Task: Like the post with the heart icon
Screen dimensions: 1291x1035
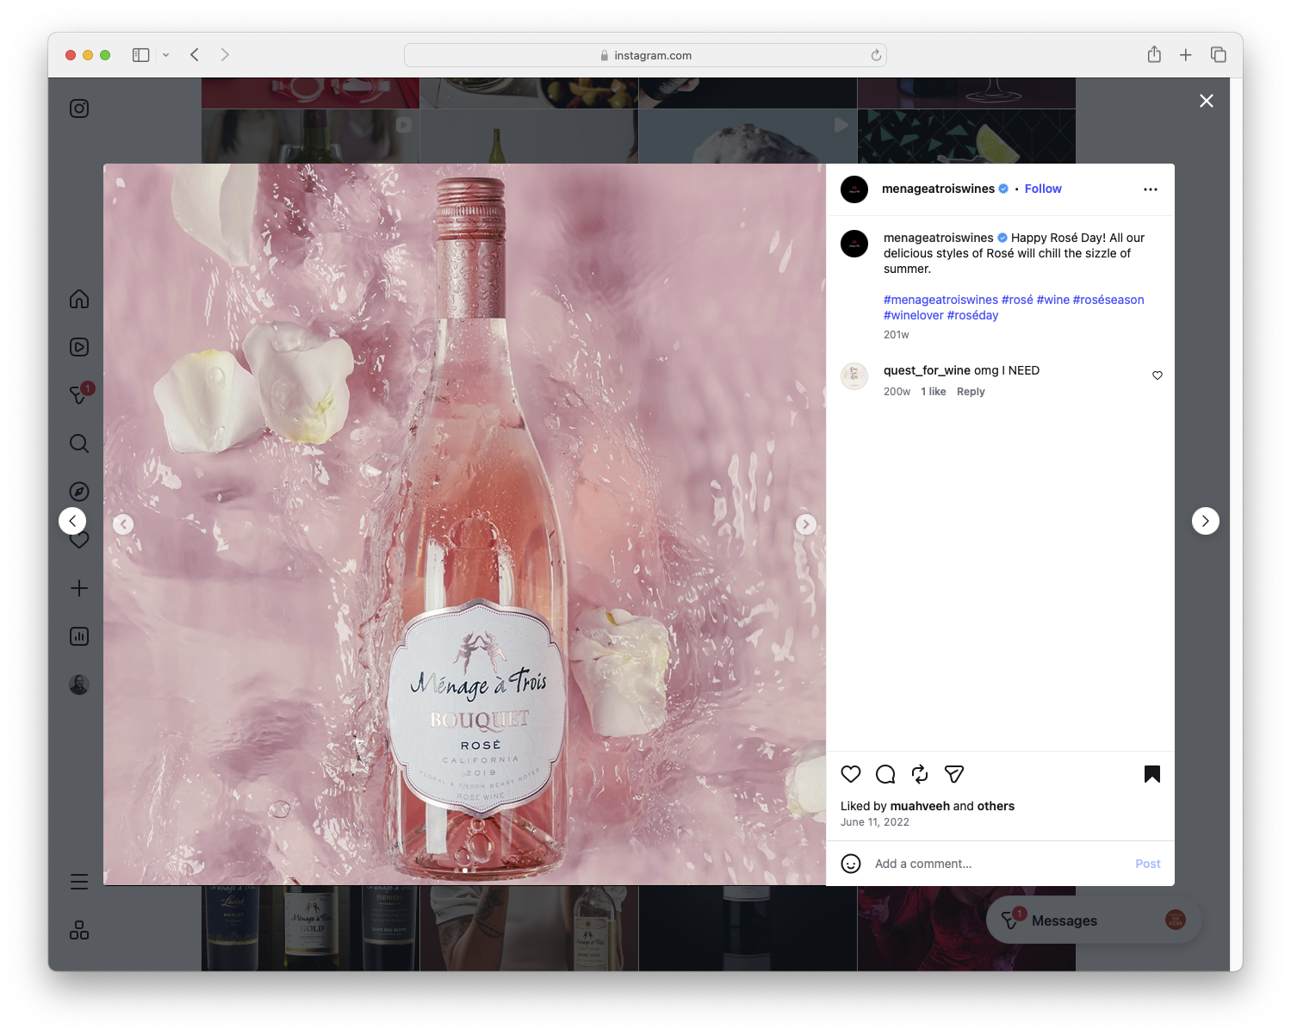Action: tap(851, 774)
